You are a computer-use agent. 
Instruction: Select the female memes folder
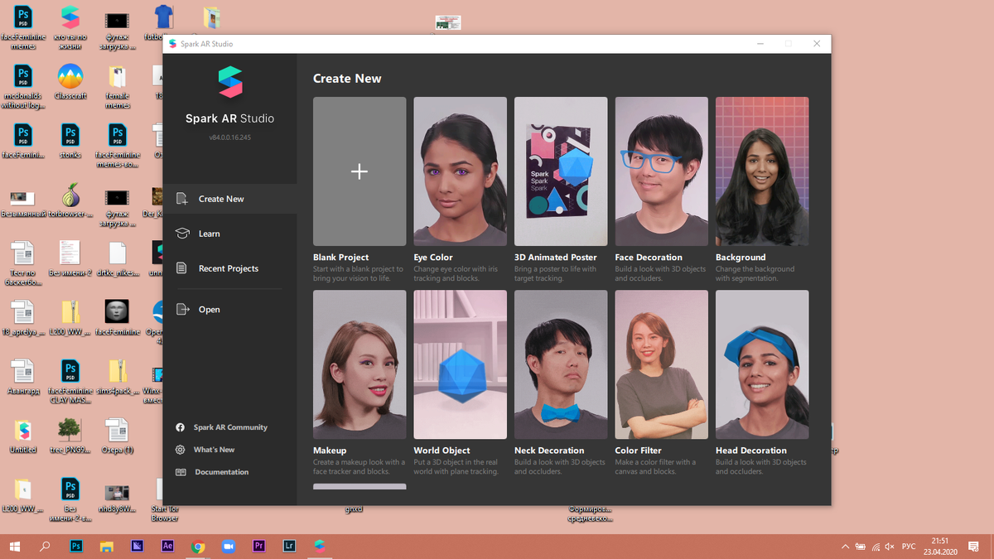click(118, 86)
